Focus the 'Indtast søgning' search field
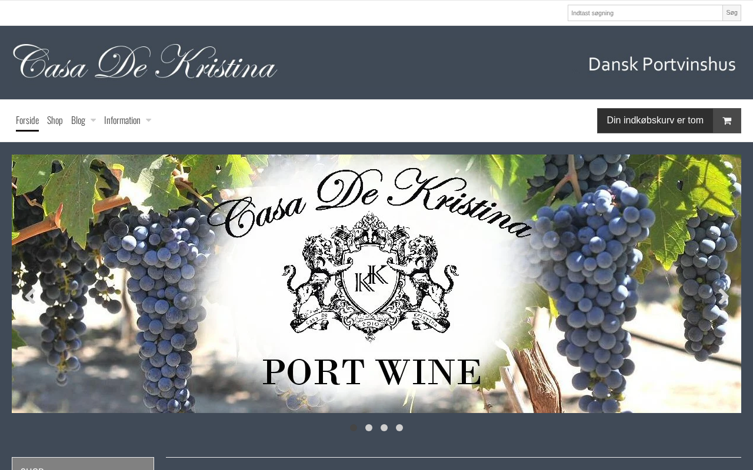 (x=645, y=13)
